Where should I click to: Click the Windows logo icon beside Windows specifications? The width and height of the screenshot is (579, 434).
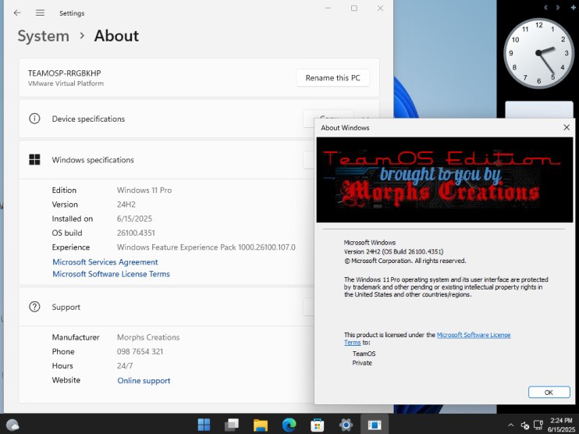[x=34, y=159]
